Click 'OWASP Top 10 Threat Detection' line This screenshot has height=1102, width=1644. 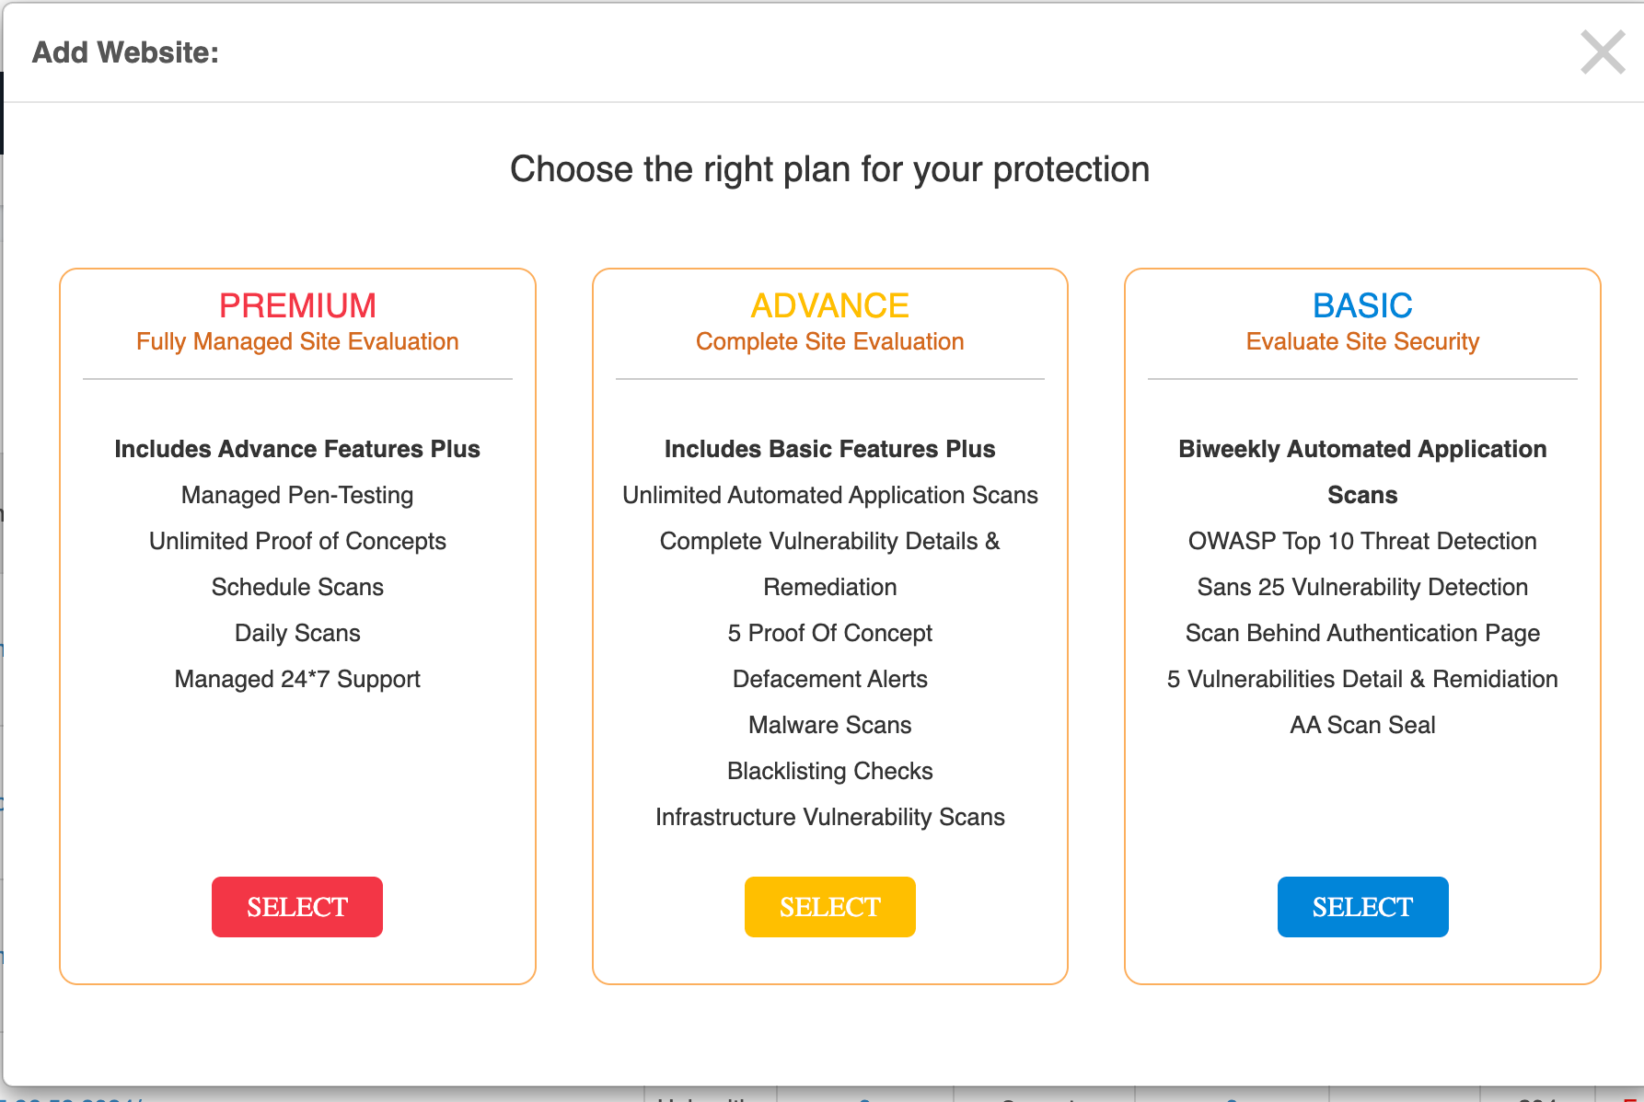point(1362,542)
